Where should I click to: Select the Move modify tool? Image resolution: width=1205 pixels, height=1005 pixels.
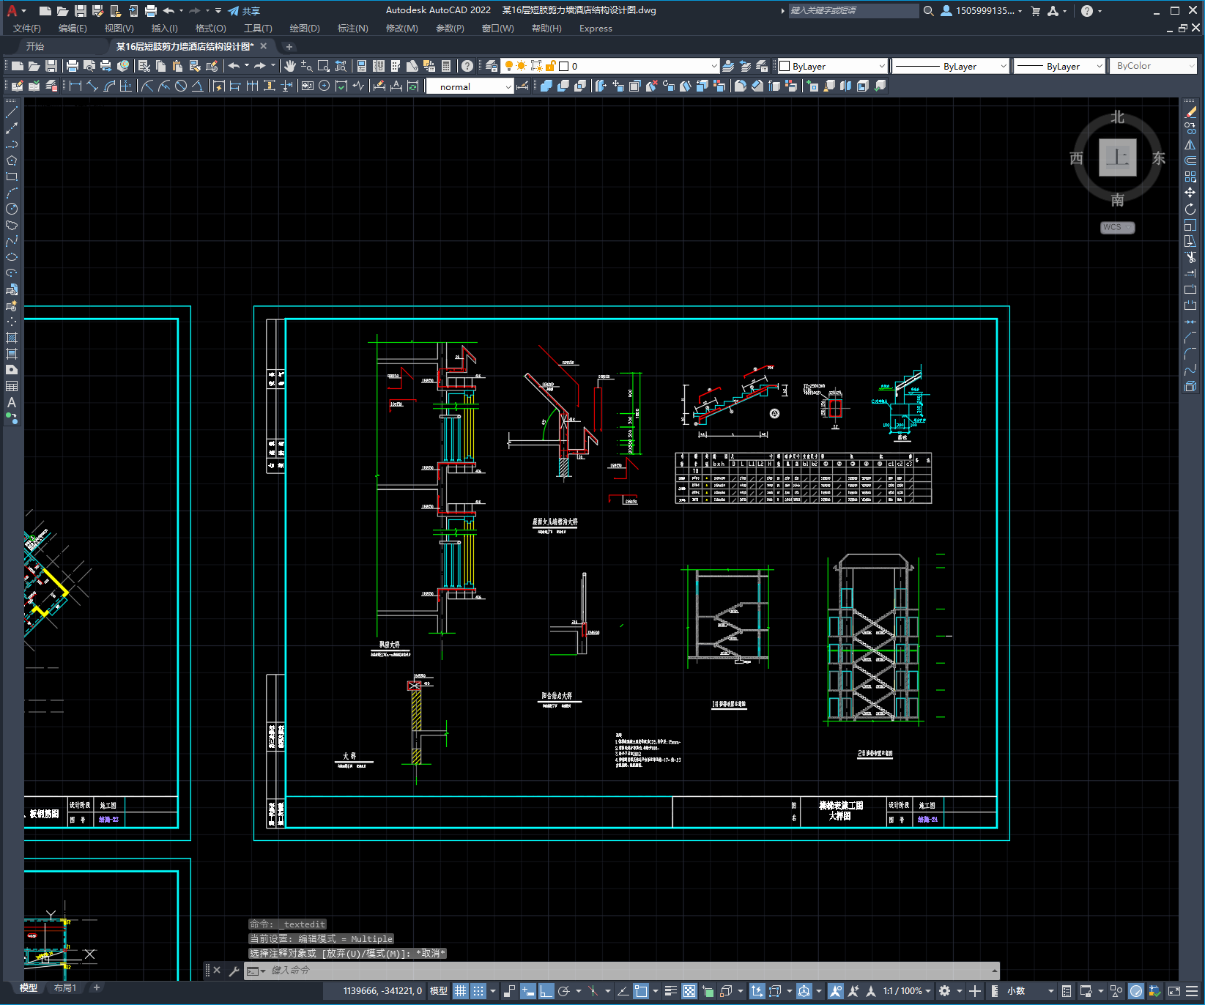click(x=1190, y=193)
